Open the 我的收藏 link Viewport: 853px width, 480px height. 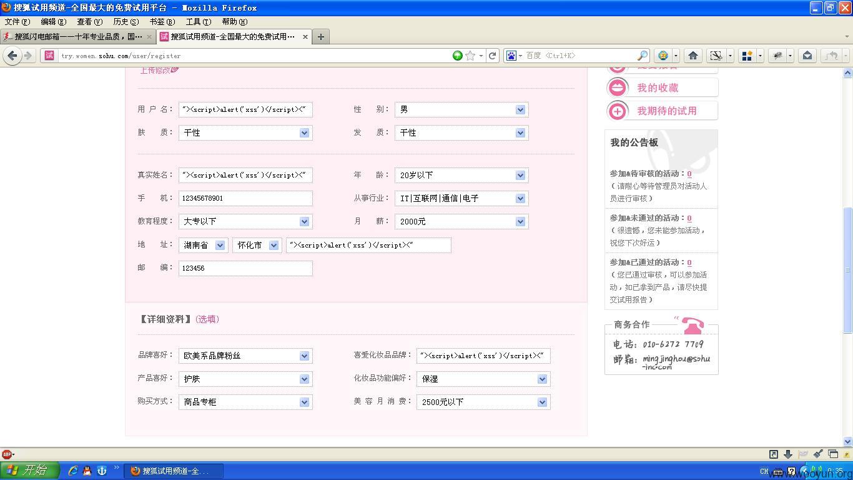coord(658,88)
